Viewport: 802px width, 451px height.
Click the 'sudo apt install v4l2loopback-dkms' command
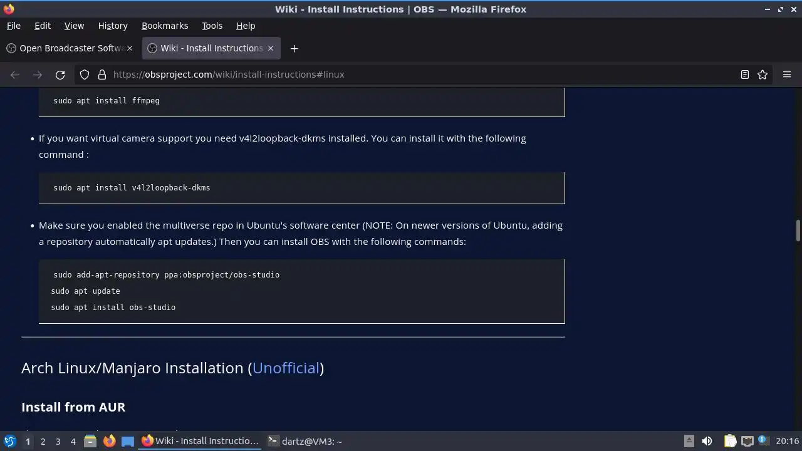click(x=132, y=187)
